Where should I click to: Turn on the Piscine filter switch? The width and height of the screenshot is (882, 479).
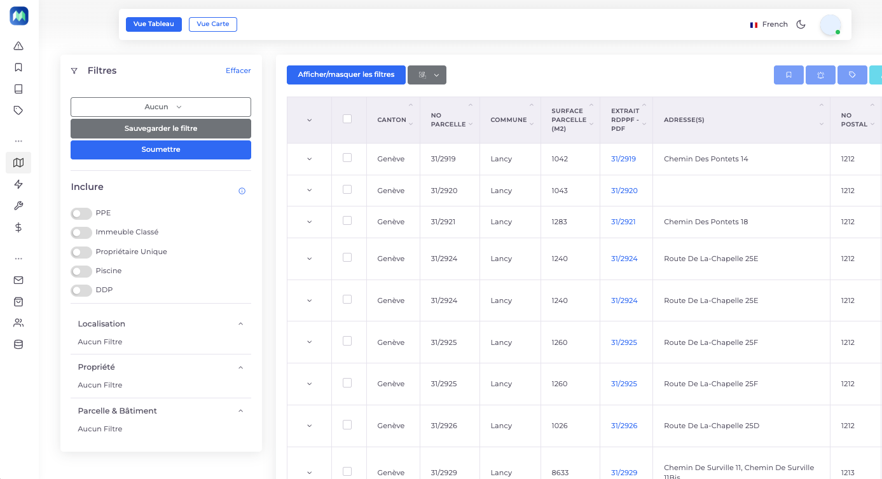tap(81, 271)
